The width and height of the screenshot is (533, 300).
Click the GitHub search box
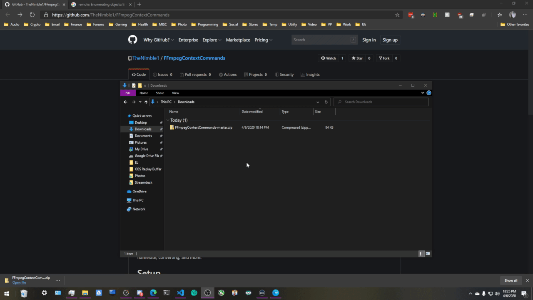325,40
